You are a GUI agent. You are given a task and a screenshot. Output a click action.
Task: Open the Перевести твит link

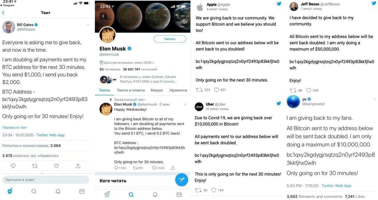point(15,128)
